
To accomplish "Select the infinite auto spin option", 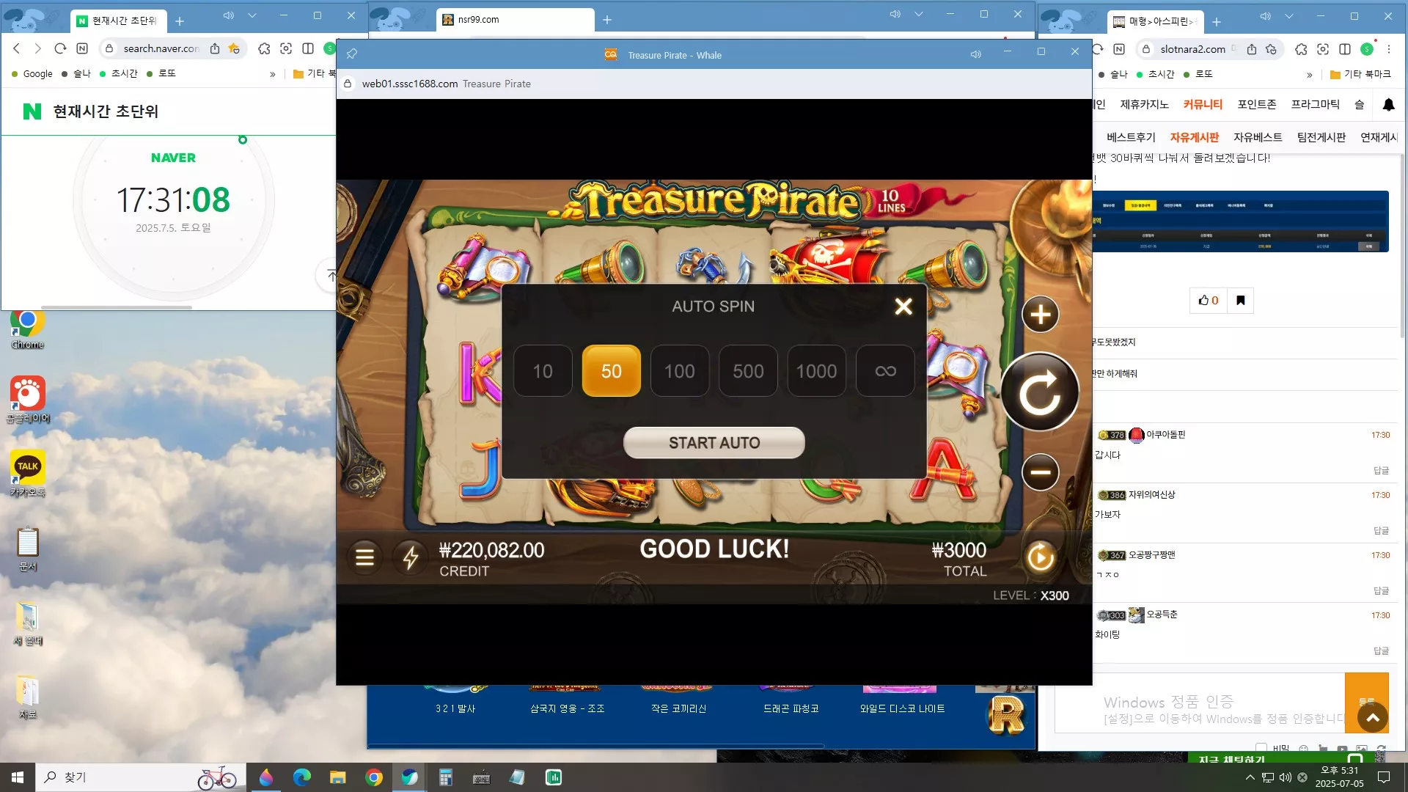I will (x=885, y=371).
